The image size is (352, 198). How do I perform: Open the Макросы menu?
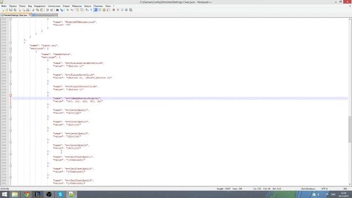click(x=77, y=6)
